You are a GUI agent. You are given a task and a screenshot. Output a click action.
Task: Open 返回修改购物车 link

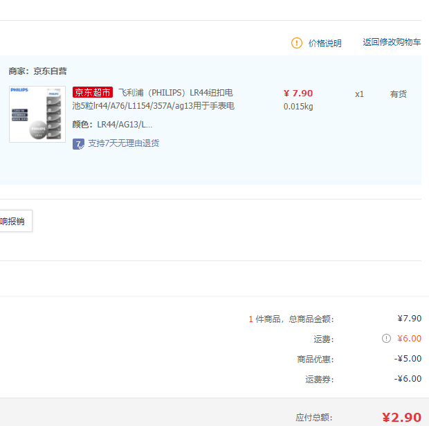point(392,42)
